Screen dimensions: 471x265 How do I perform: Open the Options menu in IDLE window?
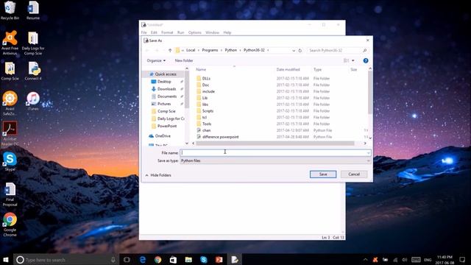coord(194,32)
